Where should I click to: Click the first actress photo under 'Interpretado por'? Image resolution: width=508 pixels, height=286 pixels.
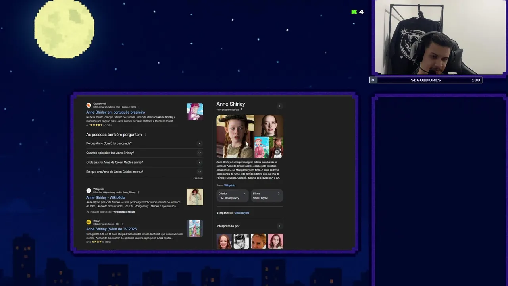pos(224,241)
